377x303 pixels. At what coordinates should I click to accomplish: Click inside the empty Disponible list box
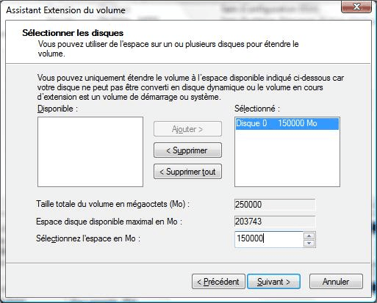coord(90,152)
